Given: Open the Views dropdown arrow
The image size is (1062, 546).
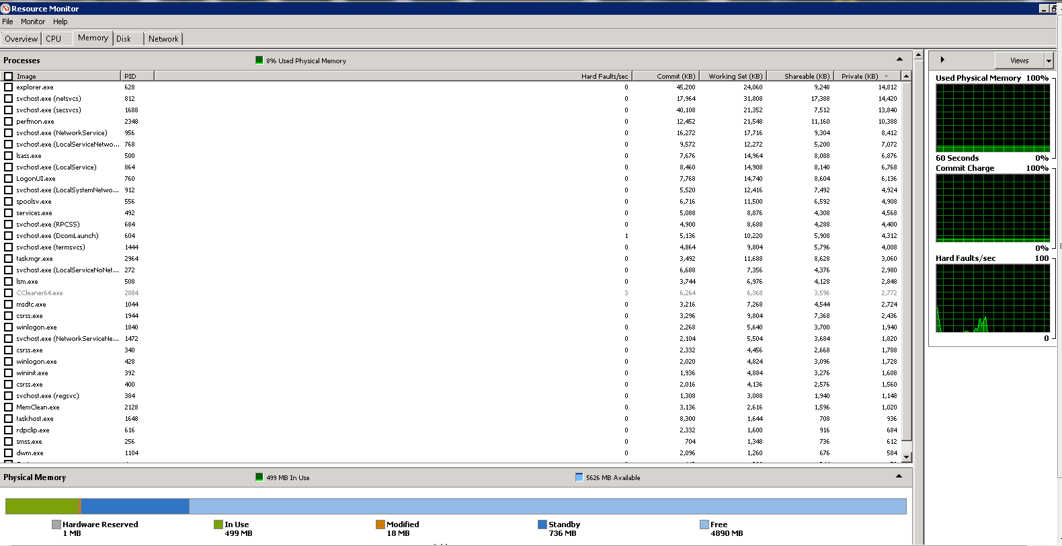Looking at the screenshot, I should 1049,61.
